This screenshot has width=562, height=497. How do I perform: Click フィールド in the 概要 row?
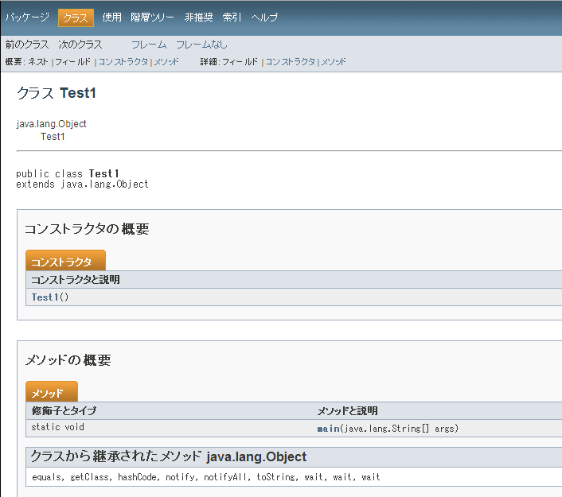72,61
